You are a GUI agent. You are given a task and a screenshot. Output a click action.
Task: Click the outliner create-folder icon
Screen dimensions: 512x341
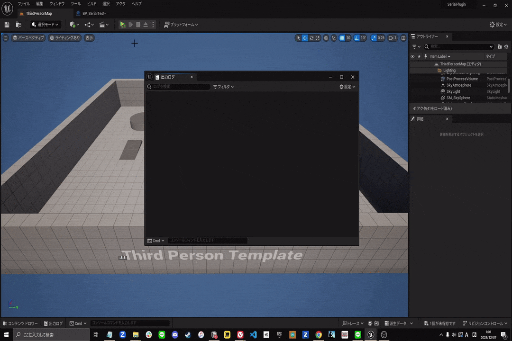(x=499, y=47)
